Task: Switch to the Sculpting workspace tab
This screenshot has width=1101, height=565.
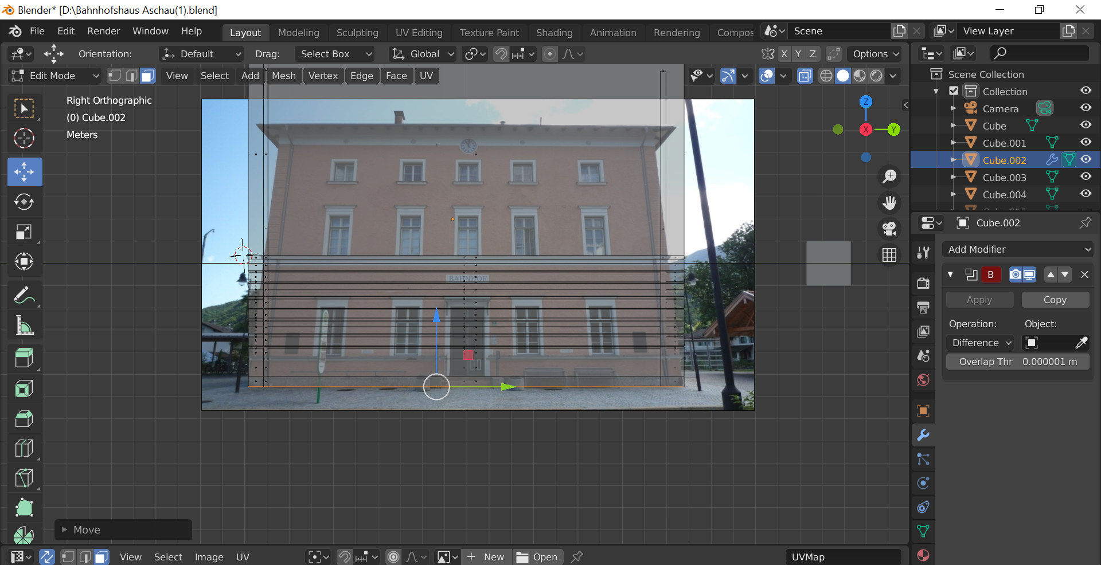Action: tap(357, 33)
